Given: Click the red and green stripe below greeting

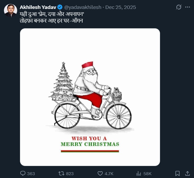Looking at the screenshot, I should 90,151.
